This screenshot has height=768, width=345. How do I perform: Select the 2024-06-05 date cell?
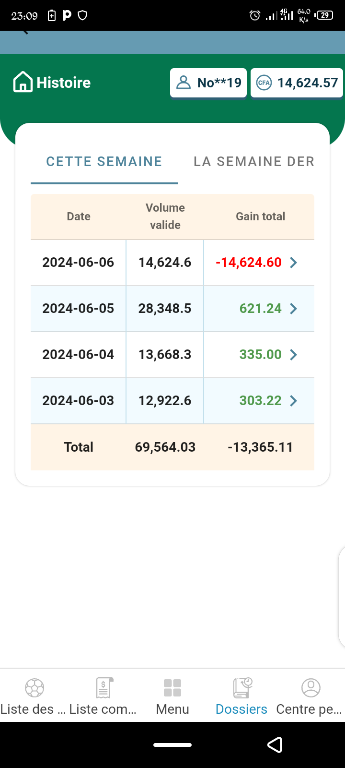[78, 309]
